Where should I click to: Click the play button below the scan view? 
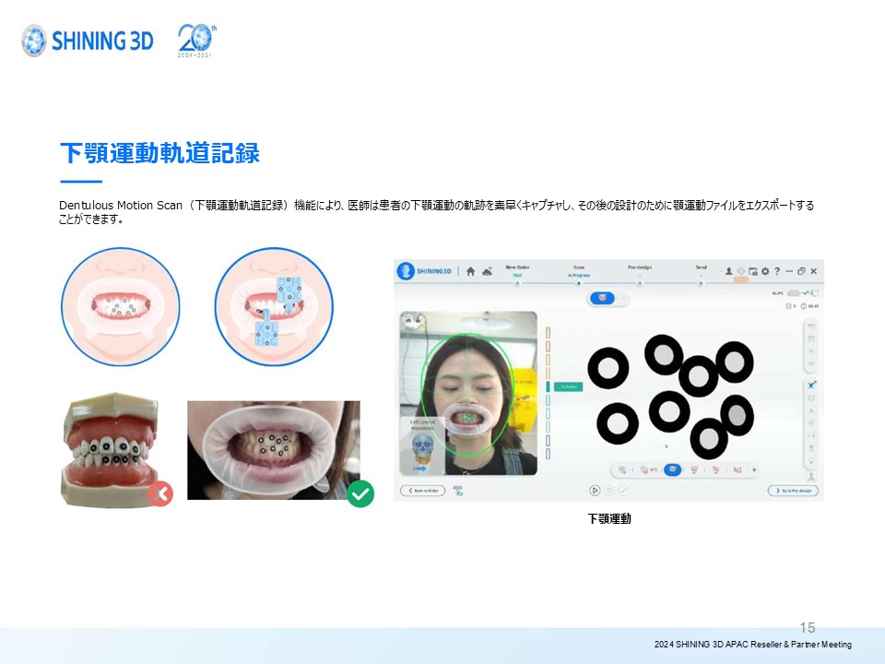[595, 491]
